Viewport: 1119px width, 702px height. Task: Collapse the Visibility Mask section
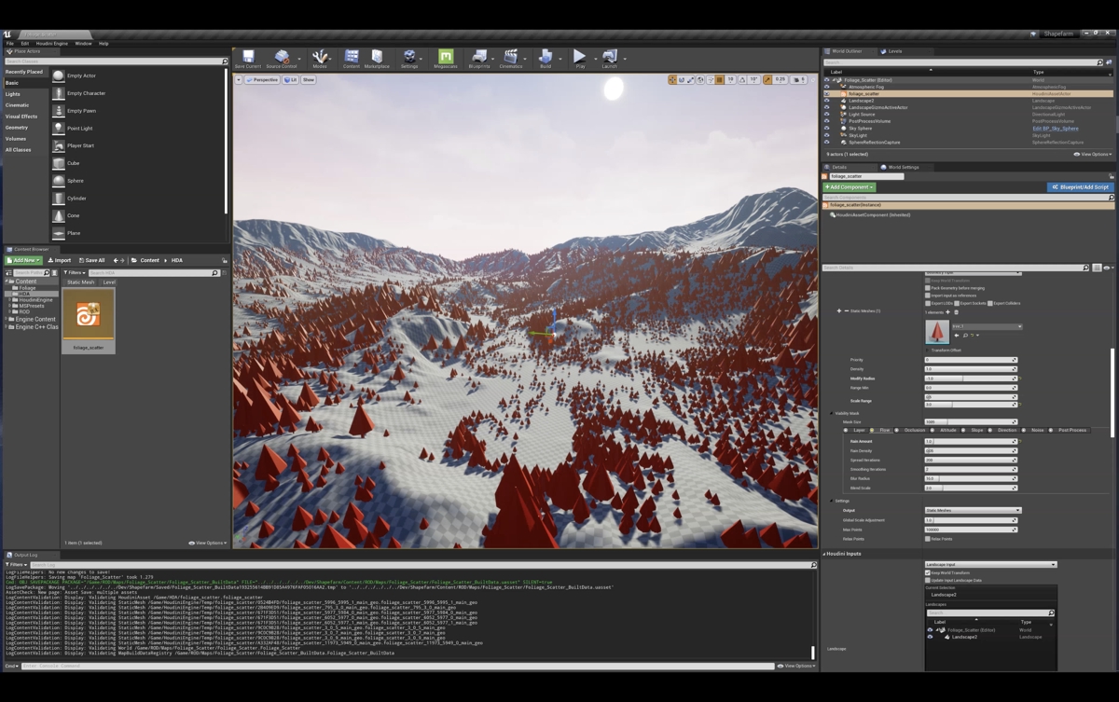click(x=833, y=413)
